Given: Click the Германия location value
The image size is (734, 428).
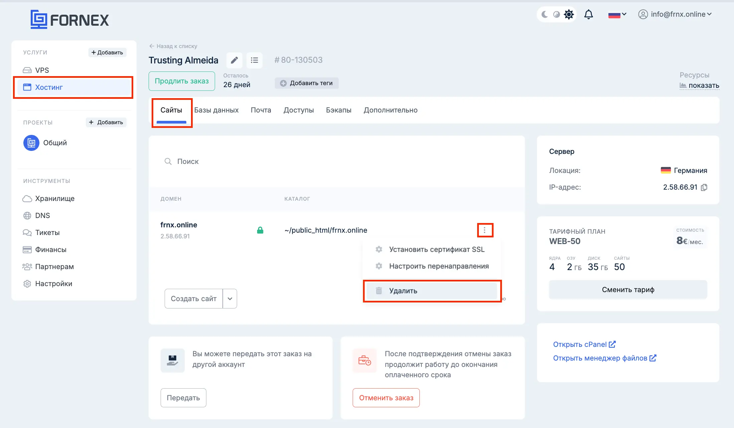Looking at the screenshot, I should pyautogui.click(x=684, y=171).
